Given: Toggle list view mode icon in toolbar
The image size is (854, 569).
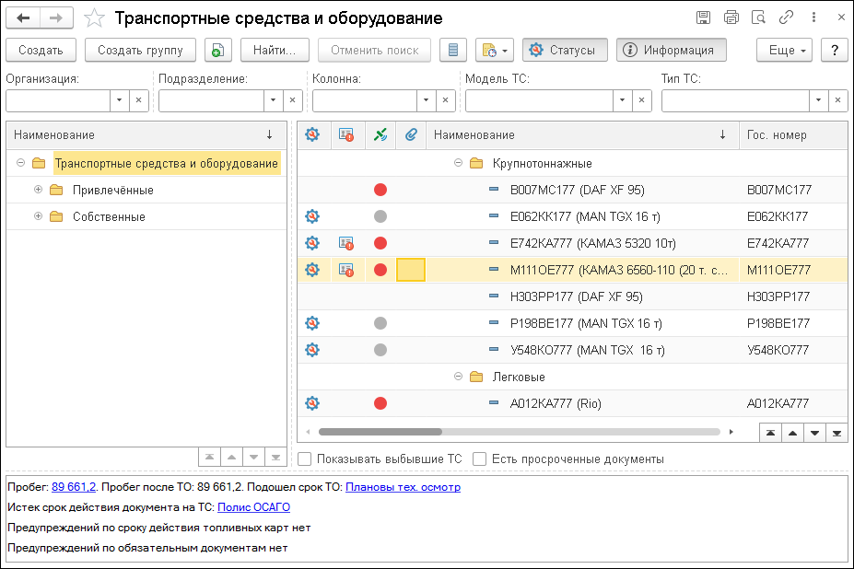Looking at the screenshot, I should 452,50.
